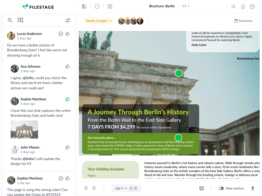Viewport: 262px width, 196px height.
Task: Rotate the file counter-clockwise
Action: click(x=86, y=188)
